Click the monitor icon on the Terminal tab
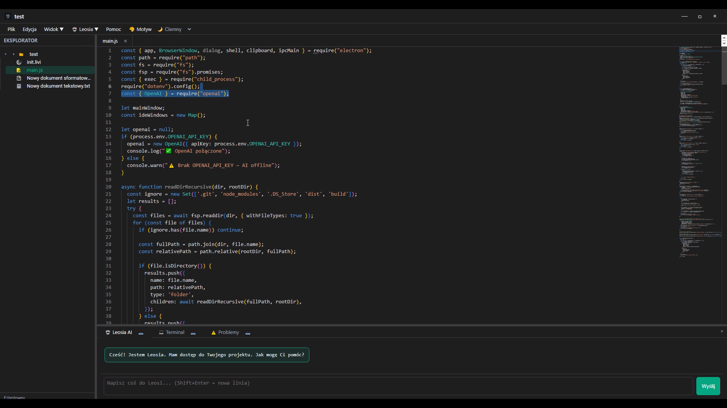Viewport: 727px width, 408px height. 162,332
